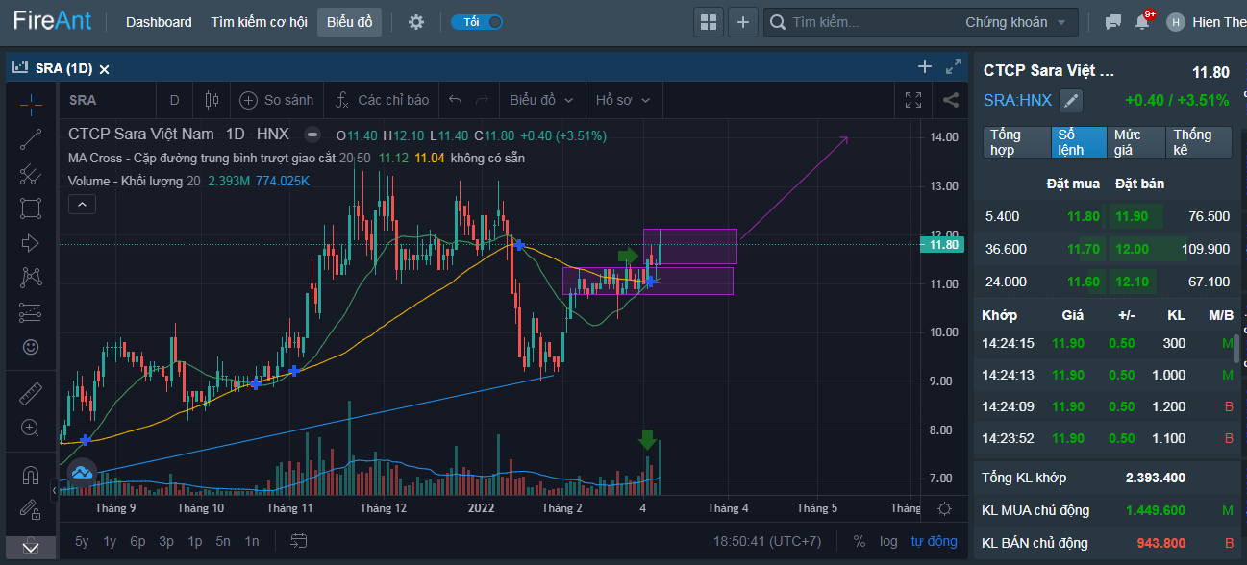Screen dimensions: 1247x565
Task: Switch to the Tổng hợp tab
Action: point(1016,142)
